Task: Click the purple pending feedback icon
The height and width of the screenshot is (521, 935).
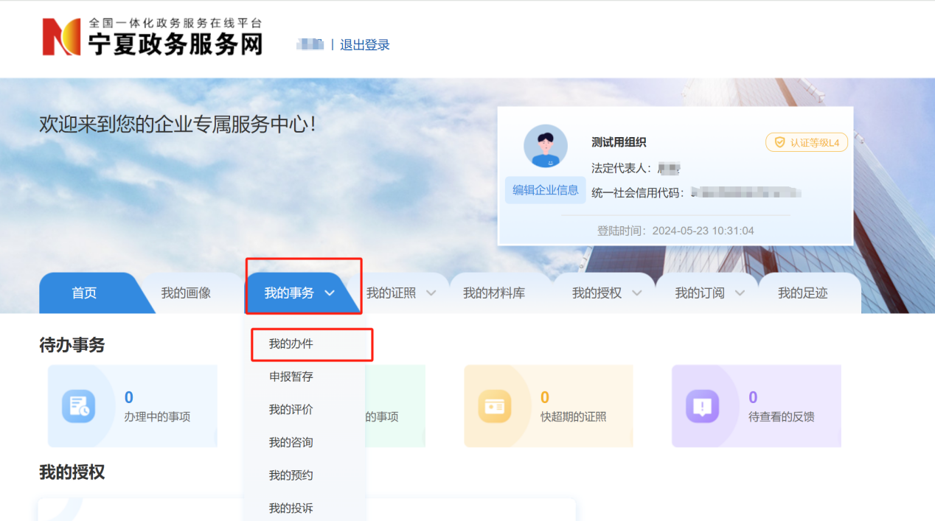Action: coord(702,406)
